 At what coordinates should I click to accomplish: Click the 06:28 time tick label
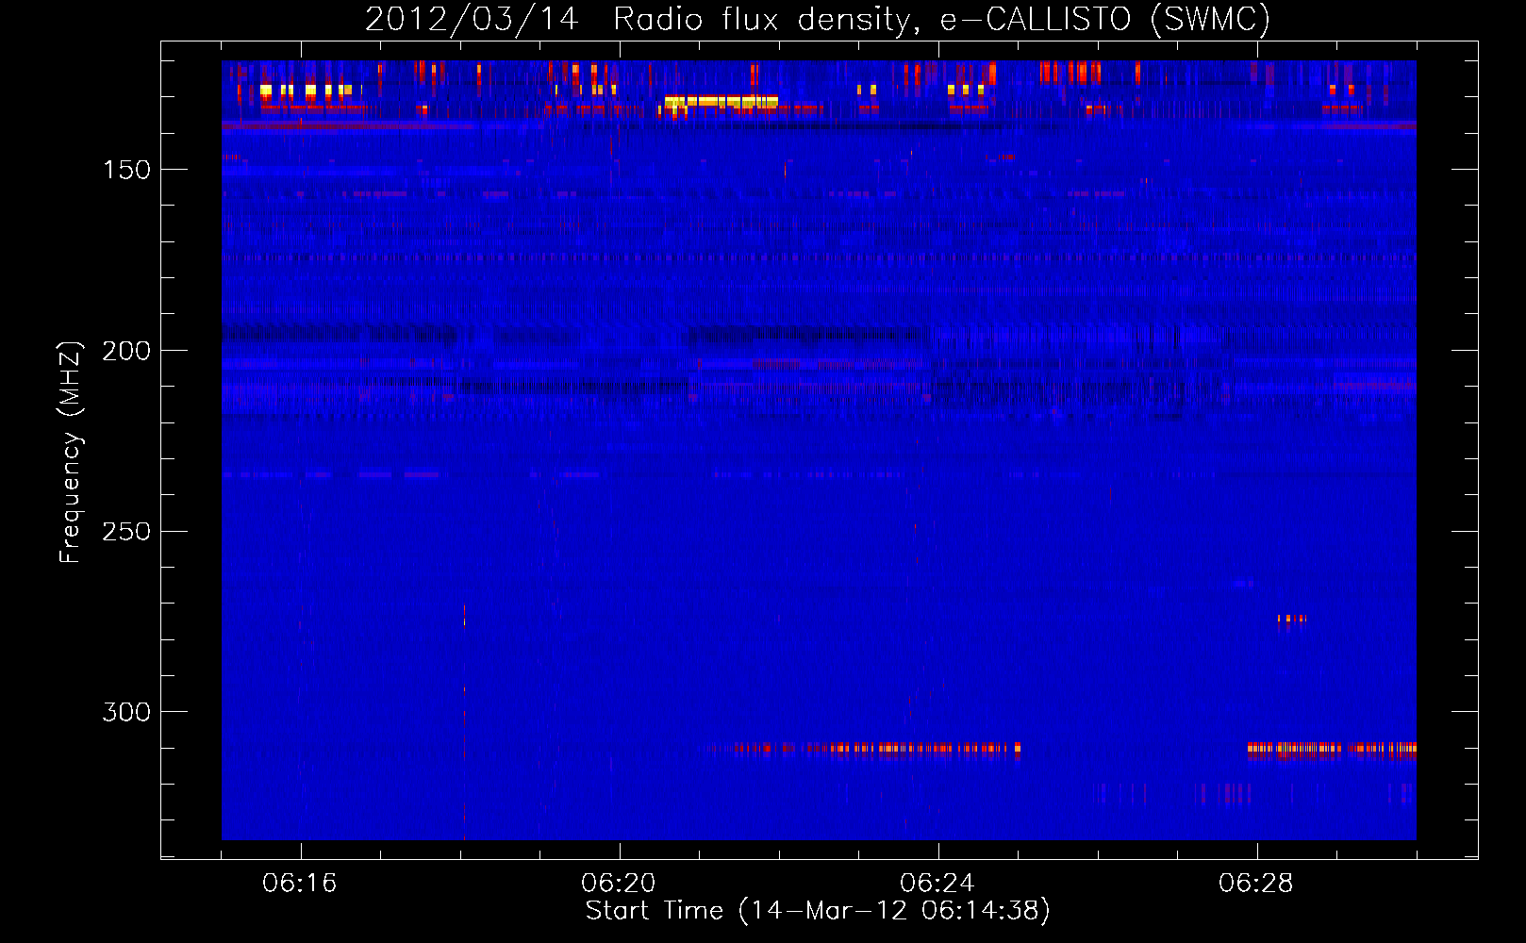1256,884
